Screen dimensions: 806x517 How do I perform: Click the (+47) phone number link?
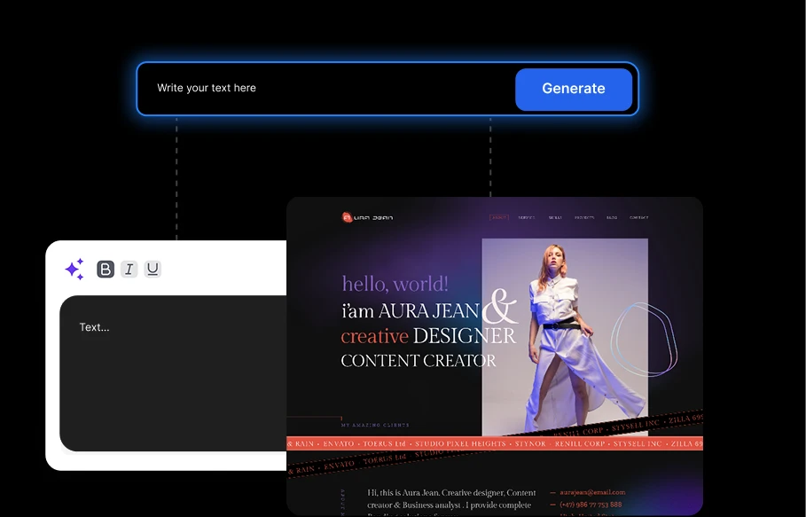tap(591, 504)
